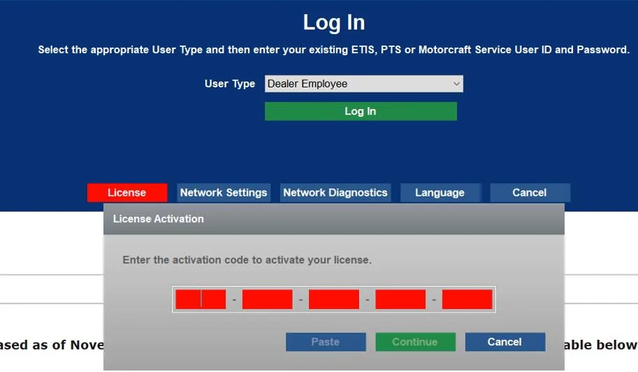The height and width of the screenshot is (372, 638).
Task: Click the Log In page heading
Action: 334,22
